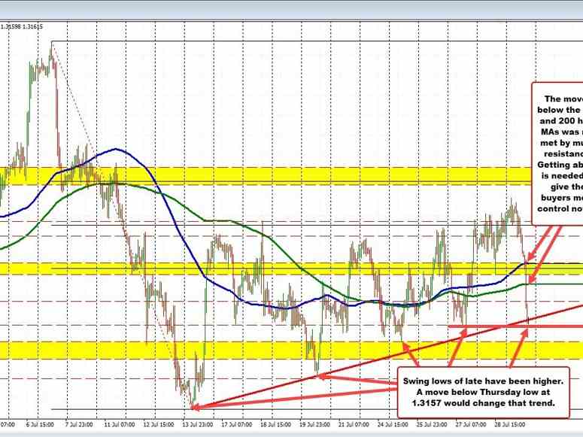This screenshot has height=437, width=583.
Task: Select the '17 Jul 07:00' axis label
Action: click(x=236, y=424)
